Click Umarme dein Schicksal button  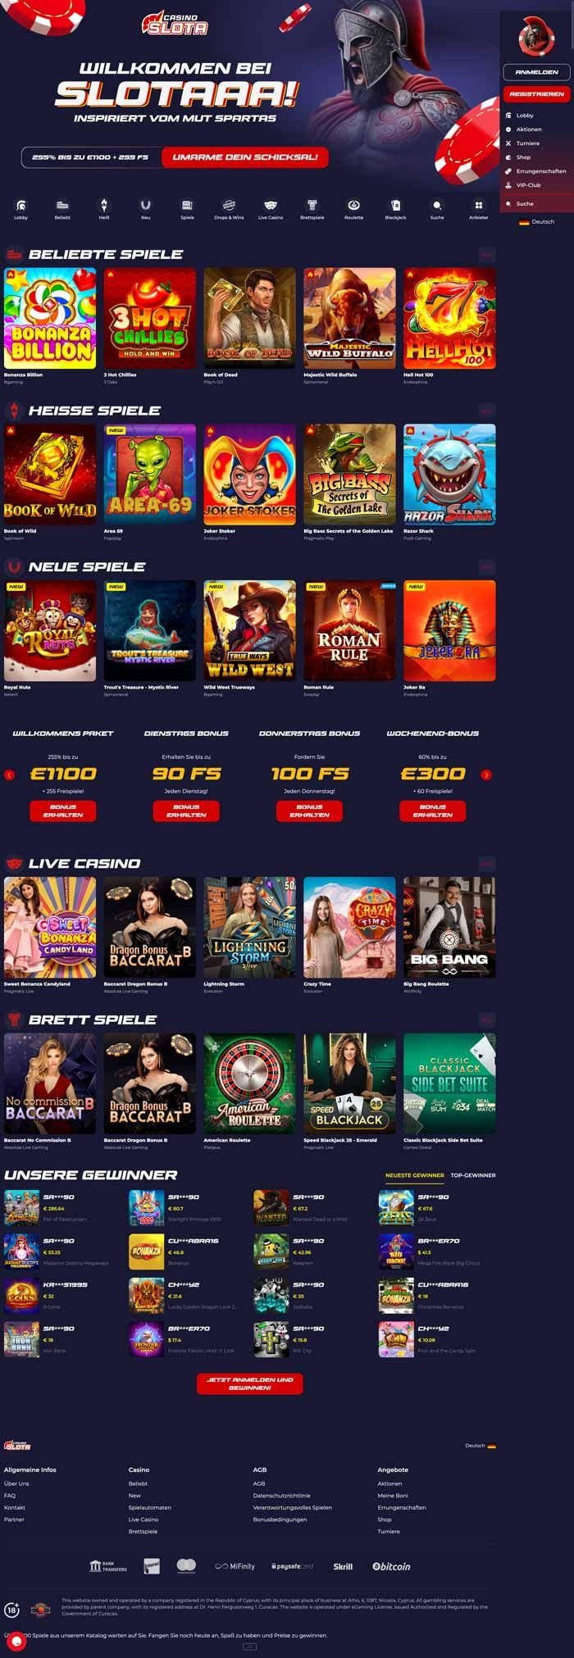(x=245, y=157)
